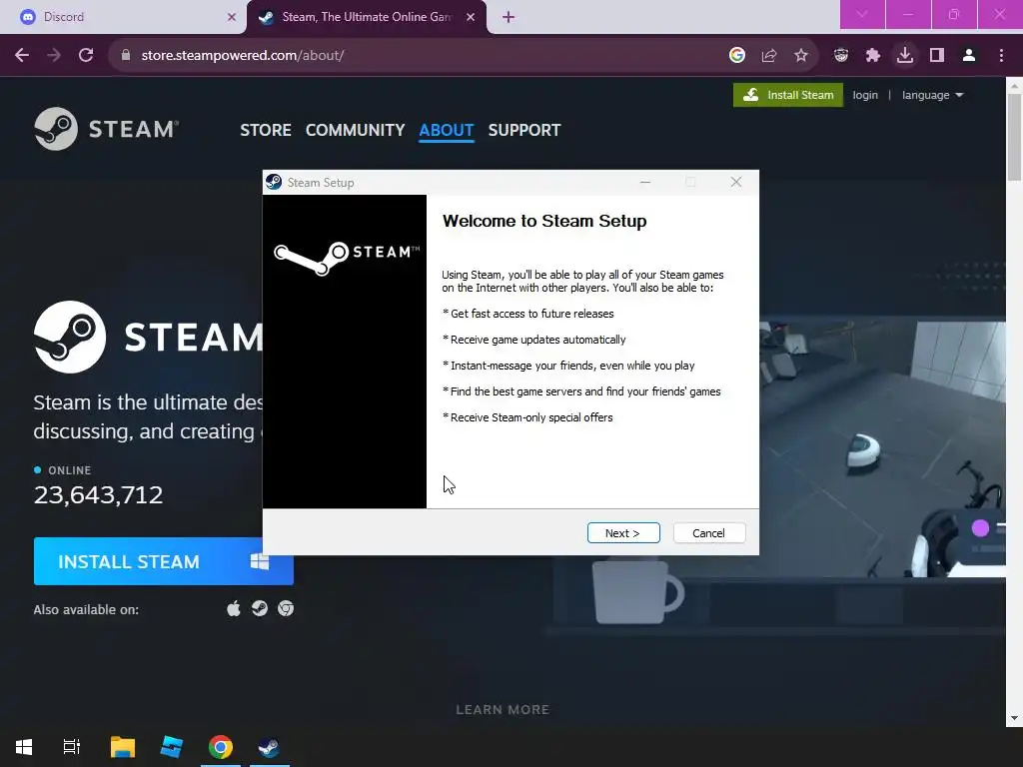Open File Explorer from taskbar
This screenshot has width=1023, height=767.
pyautogui.click(x=122, y=747)
